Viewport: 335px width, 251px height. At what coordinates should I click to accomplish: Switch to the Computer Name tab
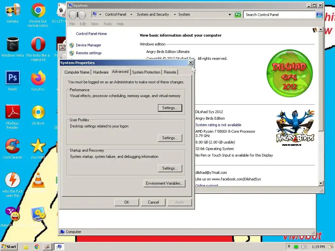(x=77, y=72)
